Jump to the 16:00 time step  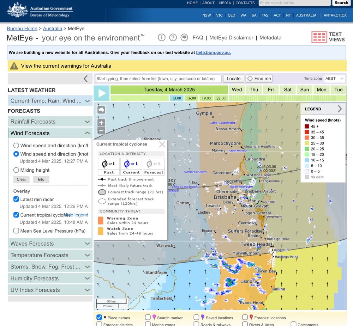click(191, 98)
